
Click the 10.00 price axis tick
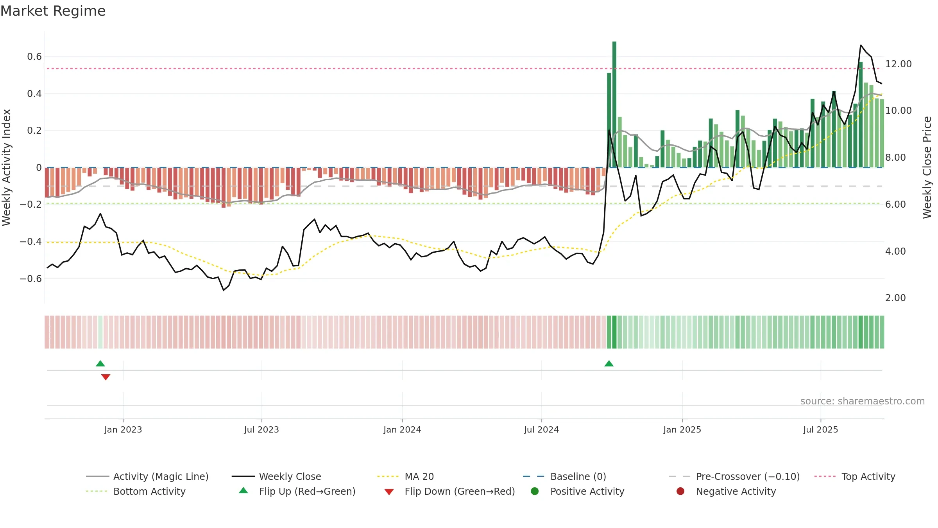pyautogui.click(x=898, y=110)
